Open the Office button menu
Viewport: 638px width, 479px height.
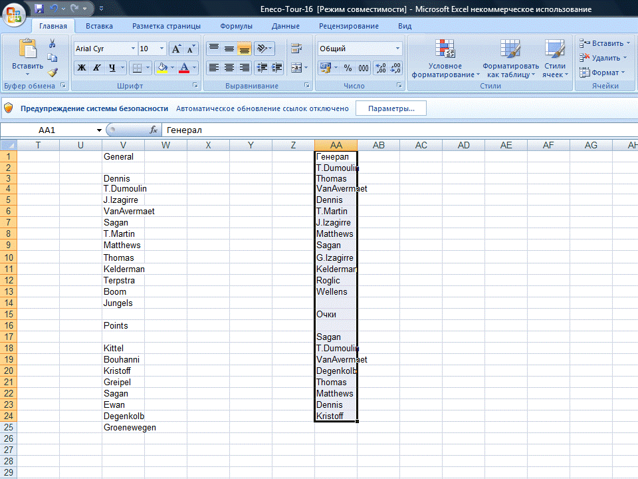14,14
